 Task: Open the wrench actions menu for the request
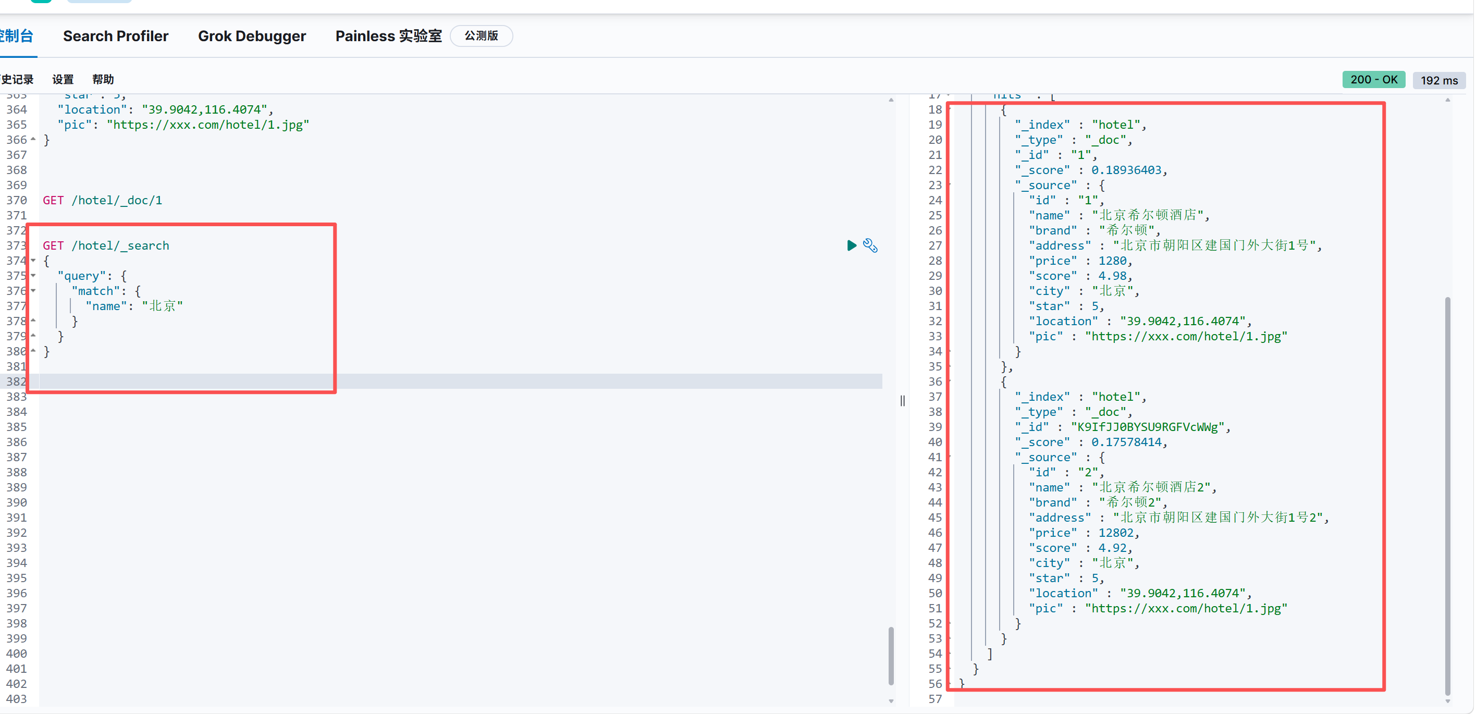pyautogui.click(x=870, y=245)
